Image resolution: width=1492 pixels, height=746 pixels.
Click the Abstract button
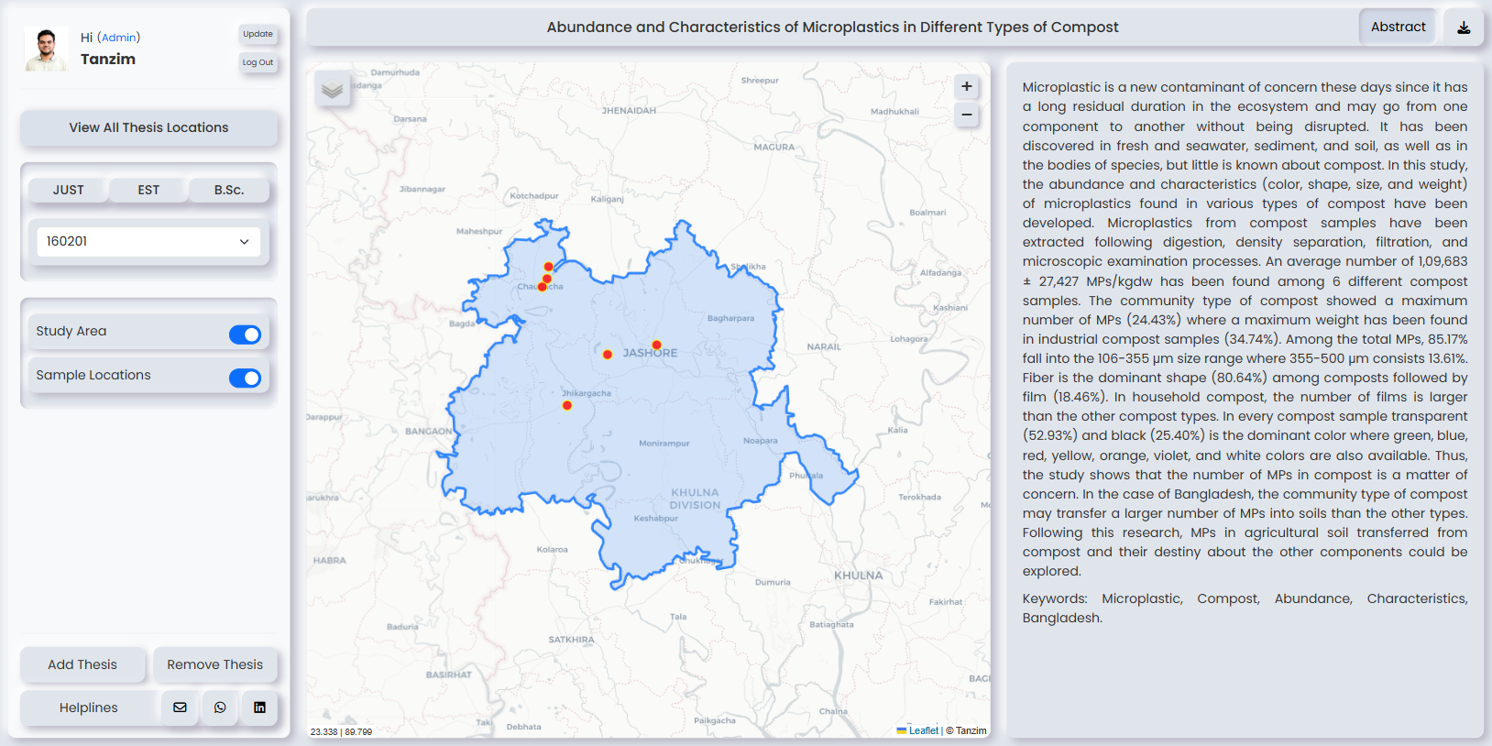tap(1398, 27)
